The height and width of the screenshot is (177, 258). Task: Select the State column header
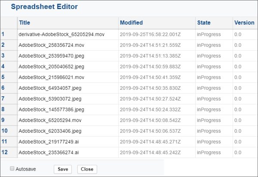214,23
